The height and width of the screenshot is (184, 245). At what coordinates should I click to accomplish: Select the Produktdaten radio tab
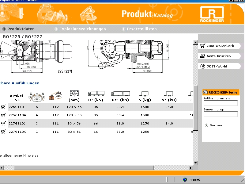(4, 29)
